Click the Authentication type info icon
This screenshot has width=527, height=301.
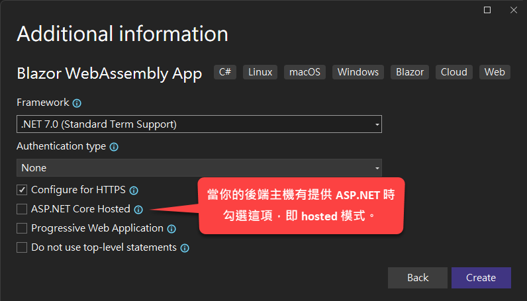[114, 147]
